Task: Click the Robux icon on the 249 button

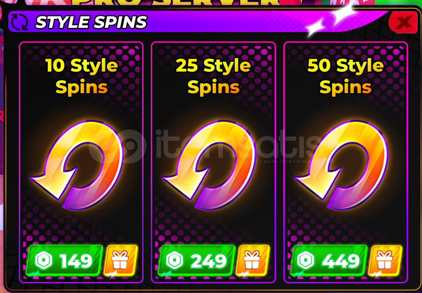Action: pos(175,260)
